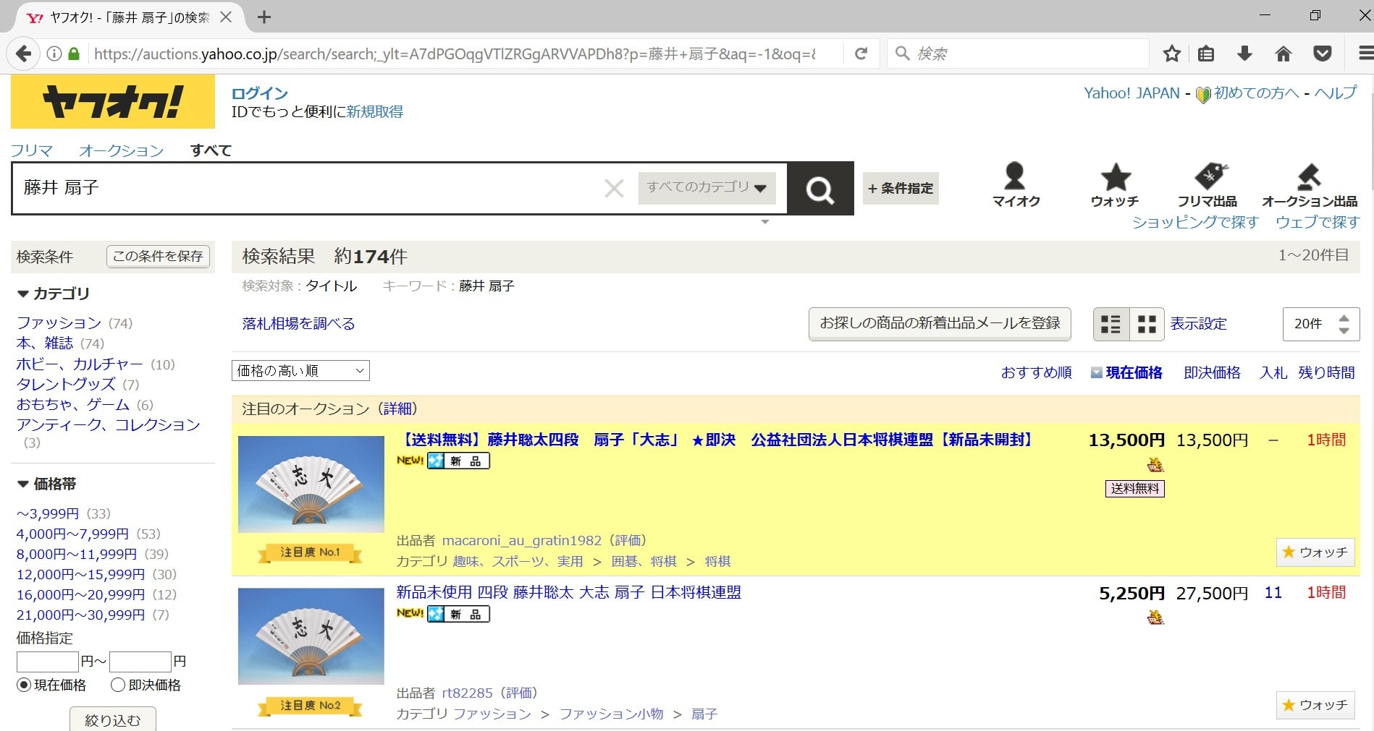Show site info with the green padlock
This screenshot has width=1374, height=731.
(x=73, y=54)
